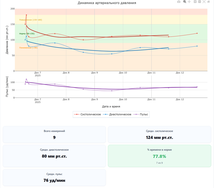Click the 'Повышенное (150-180)' zone label
The width and height of the screenshot is (214, 188).
[x=31, y=20]
